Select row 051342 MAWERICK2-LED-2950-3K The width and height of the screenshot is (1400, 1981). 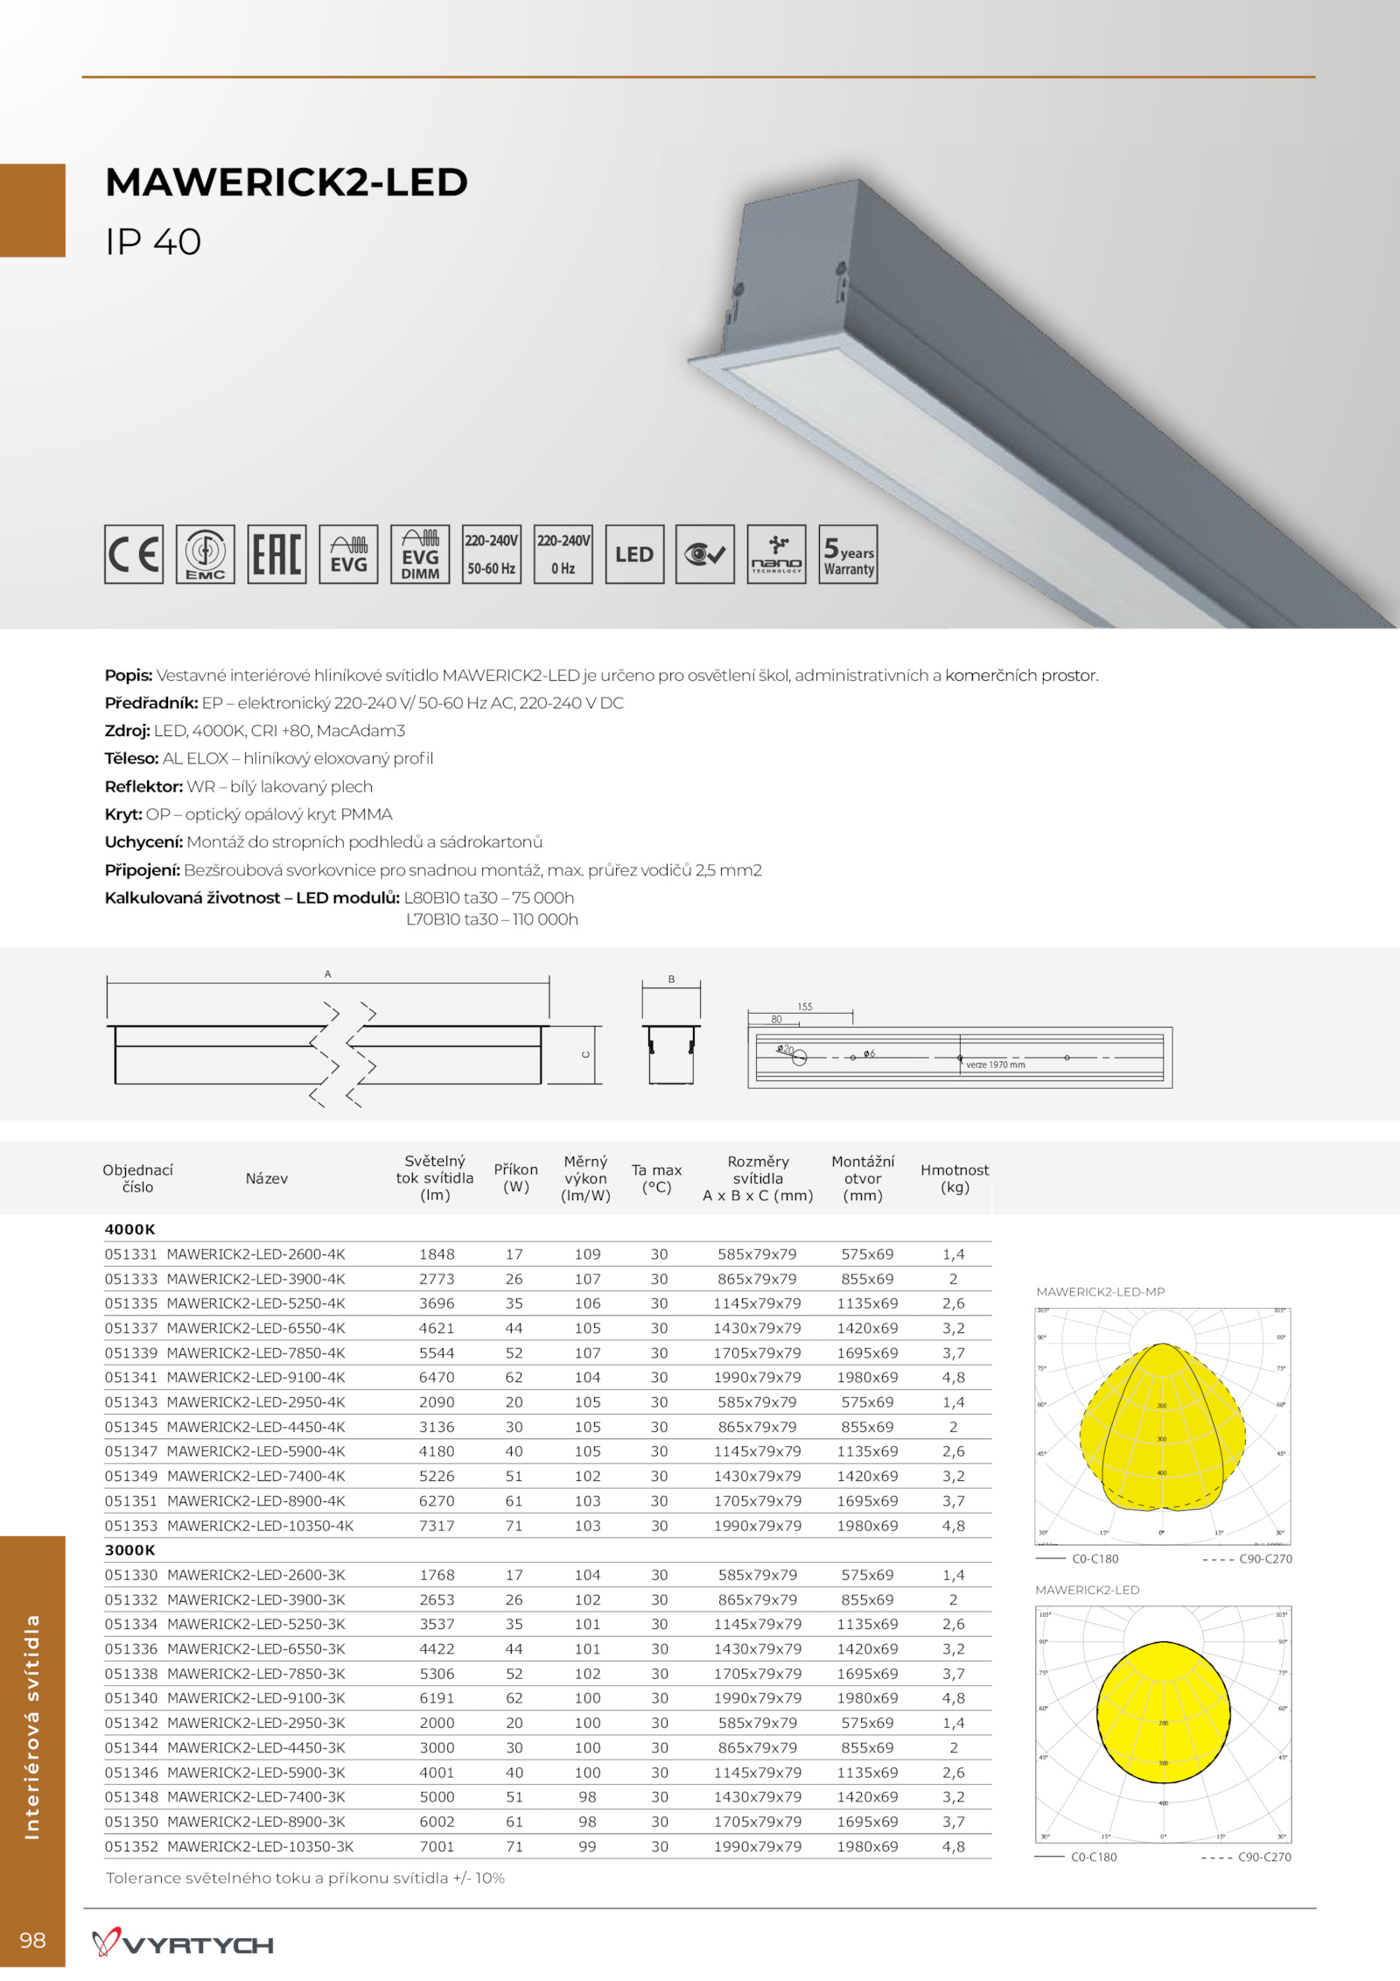pos(548,1723)
